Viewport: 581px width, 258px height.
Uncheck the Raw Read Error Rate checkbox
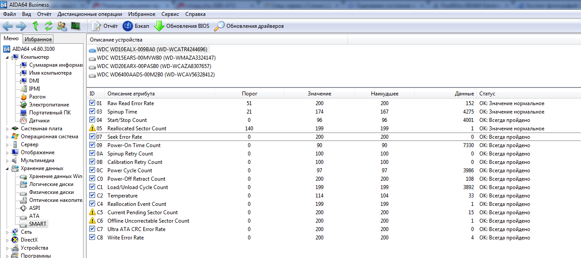(92, 103)
